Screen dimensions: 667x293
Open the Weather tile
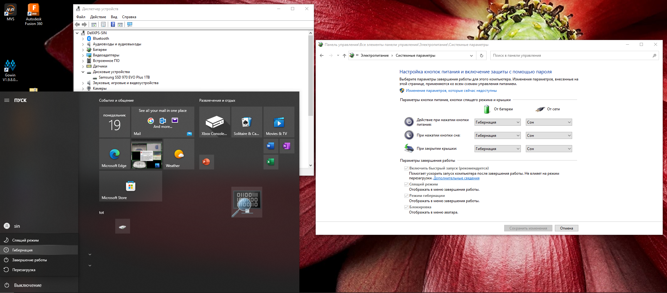(x=179, y=154)
